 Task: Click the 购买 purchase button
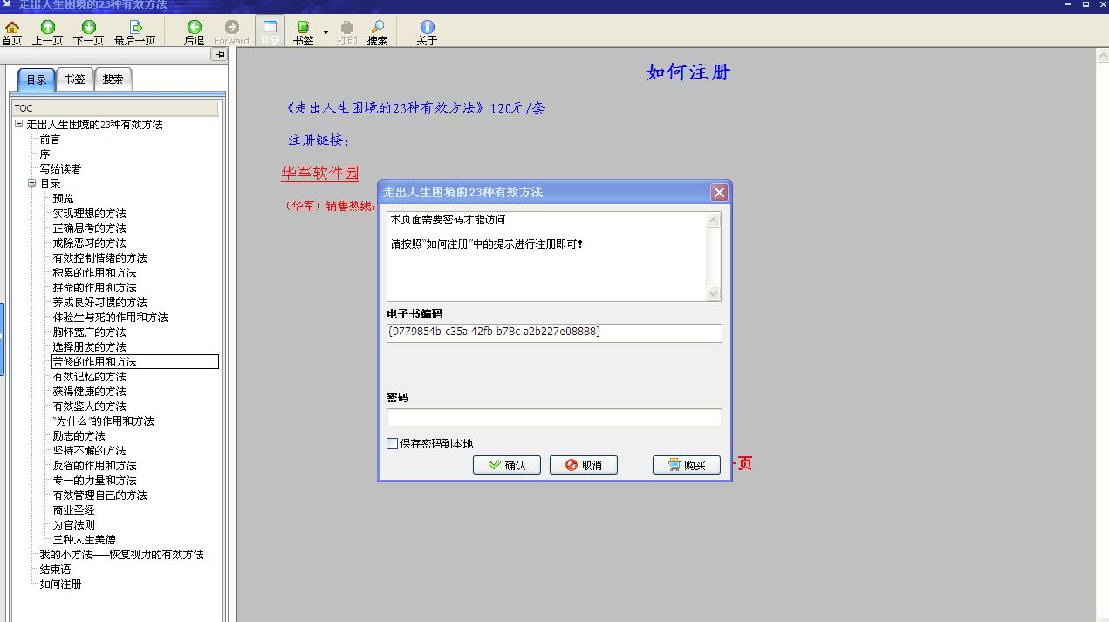pos(687,465)
